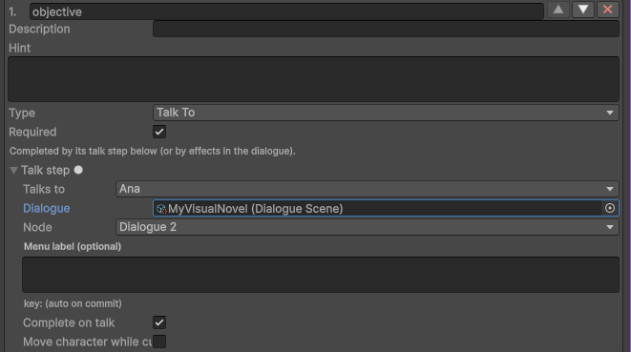Open the Type dropdown showing Talk To
The height and width of the screenshot is (352, 631).
[x=386, y=113]
